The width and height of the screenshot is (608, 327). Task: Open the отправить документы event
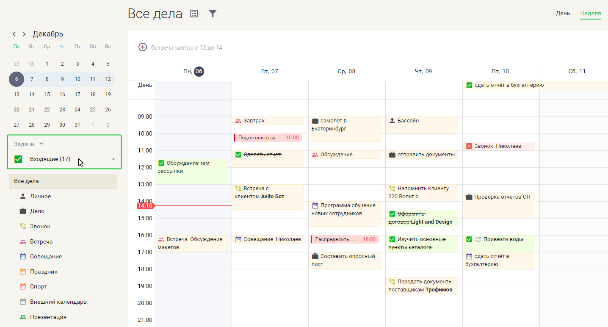[x=422, y=155]
